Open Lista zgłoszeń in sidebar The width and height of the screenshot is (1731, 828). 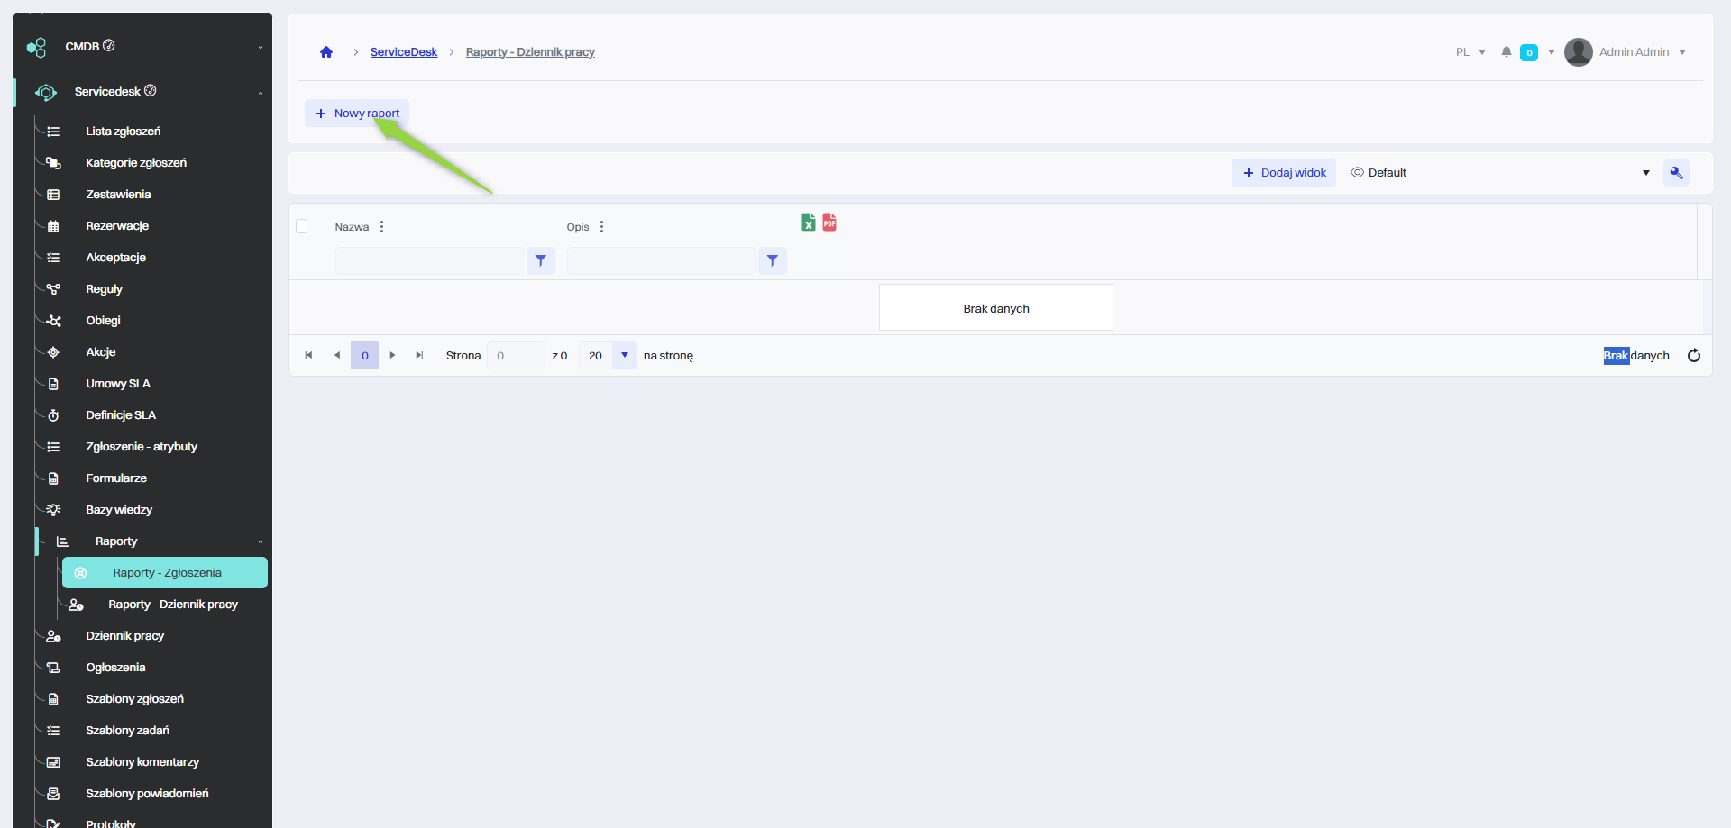pyautogui.click(x=124, y=132)
